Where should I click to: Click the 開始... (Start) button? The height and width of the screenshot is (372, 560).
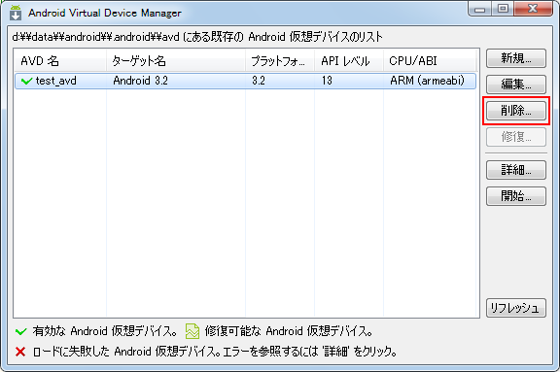[x=515, y=196]
